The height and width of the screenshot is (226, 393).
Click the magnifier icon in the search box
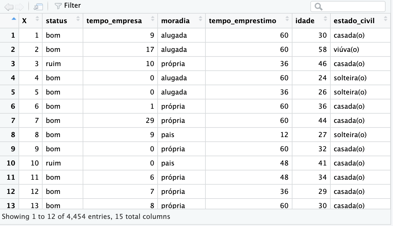[319, 7]
